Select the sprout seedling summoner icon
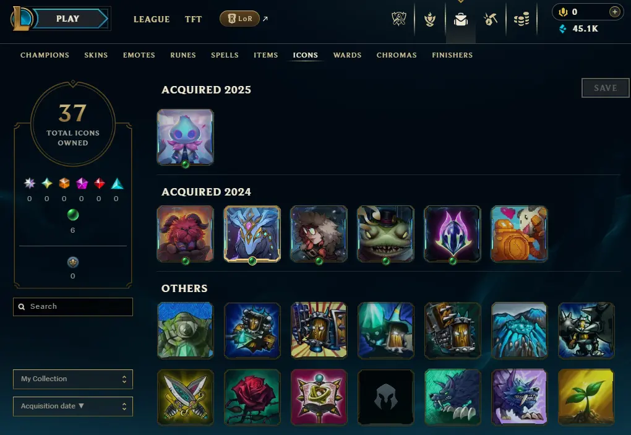The width and height of the screenshot is (631, 435). pos(586,397)
